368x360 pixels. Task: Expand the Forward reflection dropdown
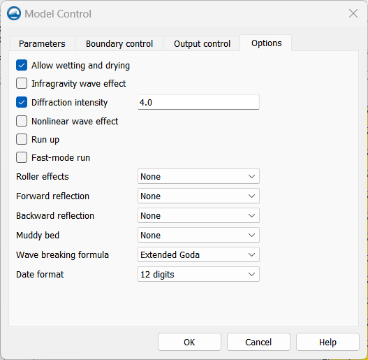tap(198, 196)
